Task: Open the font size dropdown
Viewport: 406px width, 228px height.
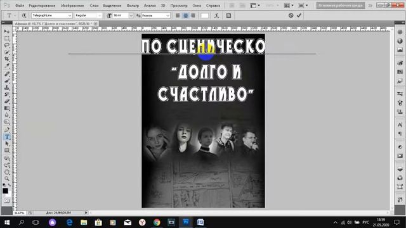Action: (x=131, y=16)
